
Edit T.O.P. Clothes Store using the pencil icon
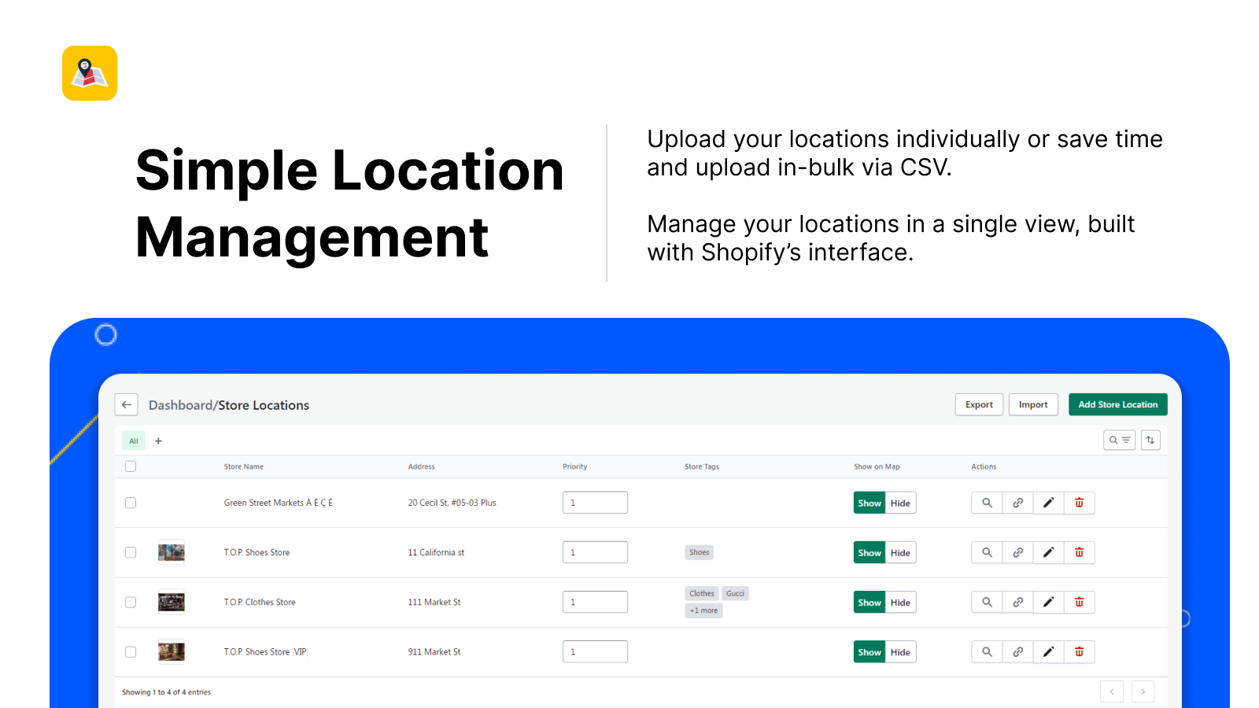click(1048, 602)
